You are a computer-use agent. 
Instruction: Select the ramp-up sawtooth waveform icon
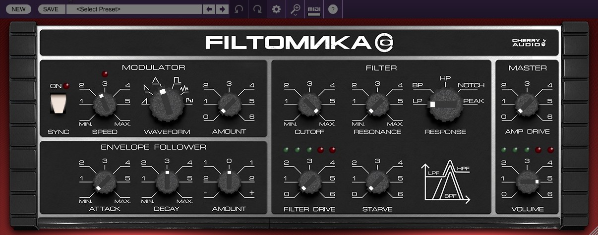click(x=145, y=101)
